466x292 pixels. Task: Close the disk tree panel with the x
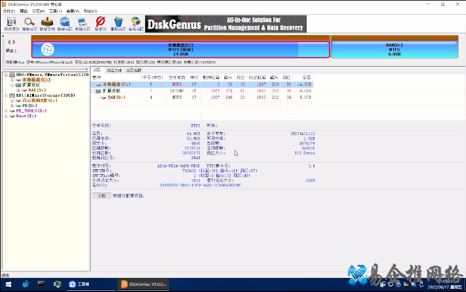tap(86, 69)
